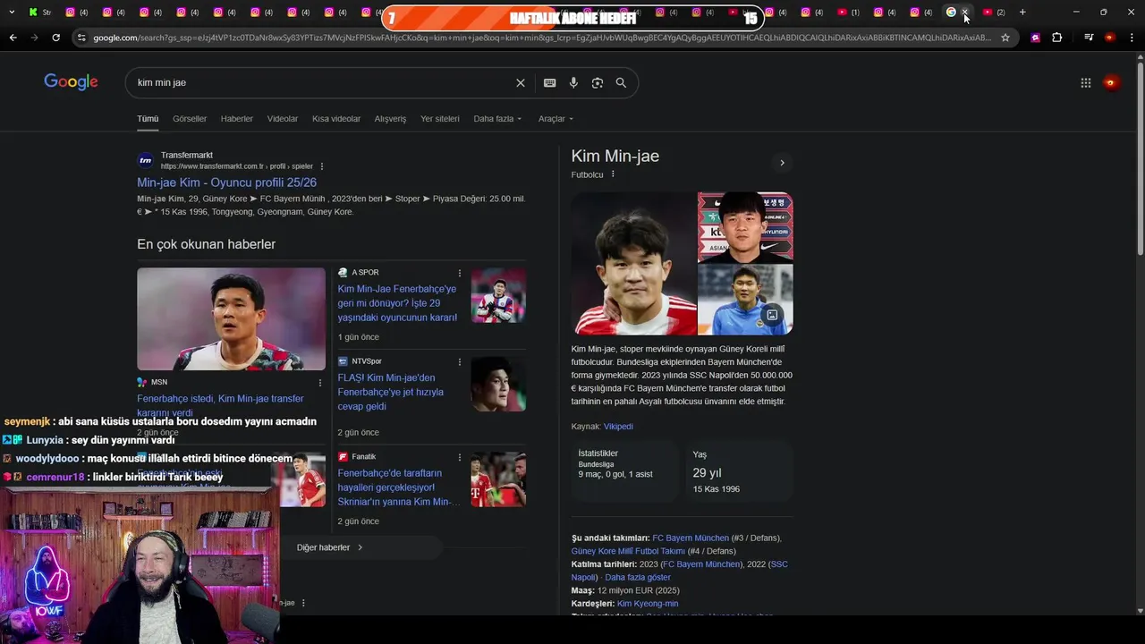This screenshot has height=644, width=1145.
Task: Open options dots for Transfermarkt result
Action: coord(322,166)
